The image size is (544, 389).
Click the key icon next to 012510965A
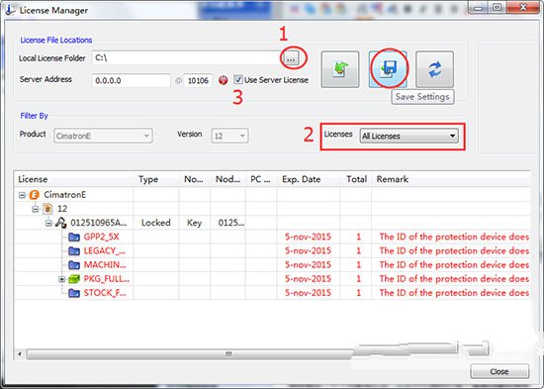61,223
